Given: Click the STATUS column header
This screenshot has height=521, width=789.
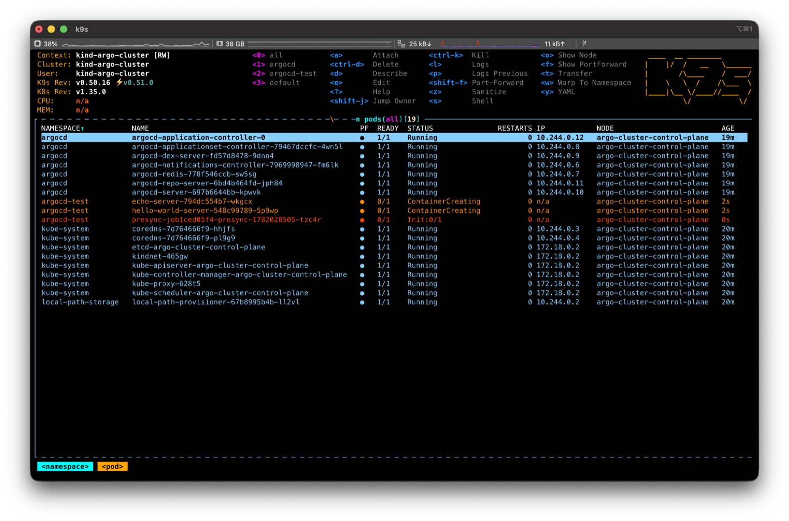Looking at the screenshot, I should click(x=420, y=129).
